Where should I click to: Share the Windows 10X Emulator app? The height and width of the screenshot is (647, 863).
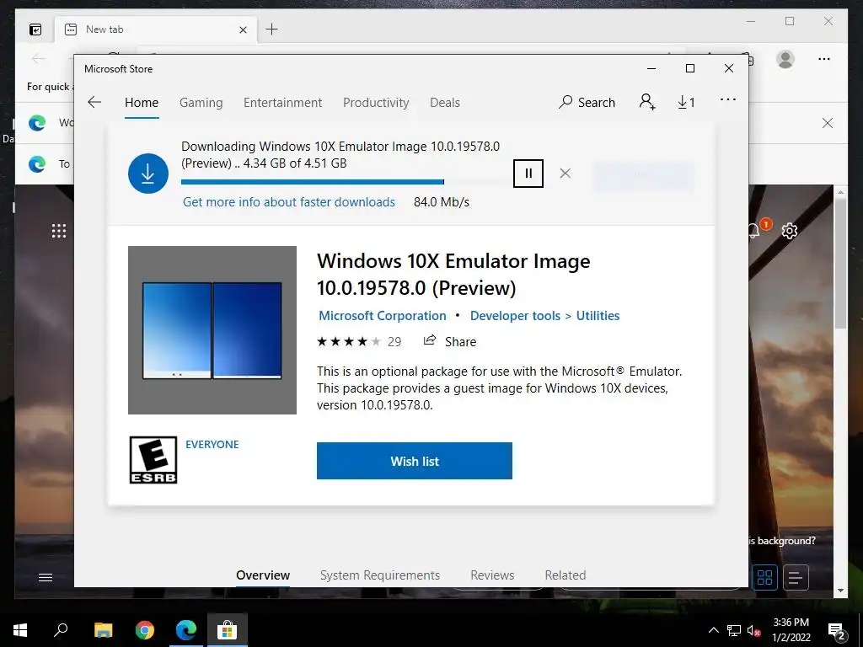(x=450, y=342)
